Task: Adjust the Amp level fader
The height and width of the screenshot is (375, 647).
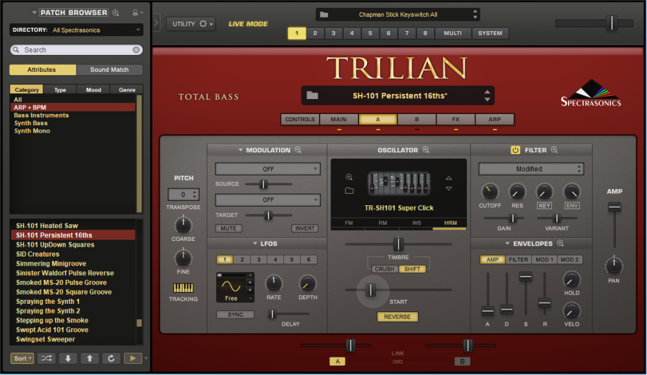Action: 615,207
